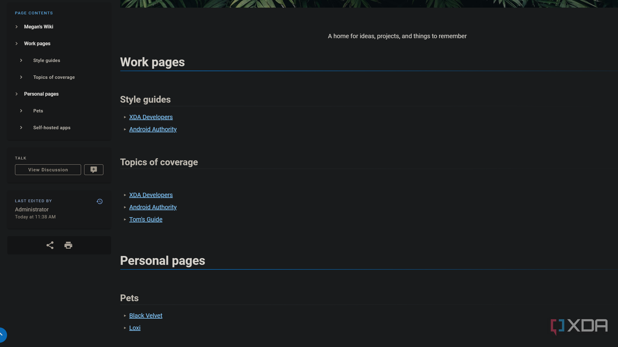Screen dimensions: 618x347
Task: Open XDA Developers link under Topics of coverage
Action: pyautogui.click(x=151, y=195)
